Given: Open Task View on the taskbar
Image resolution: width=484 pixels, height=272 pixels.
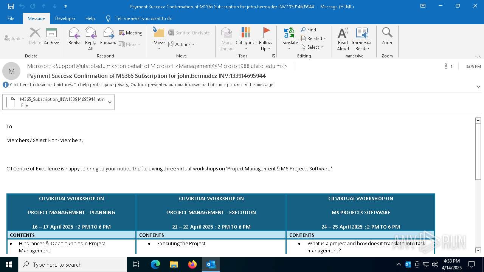Looking at the screenshot, I should [x=136, y=264].
